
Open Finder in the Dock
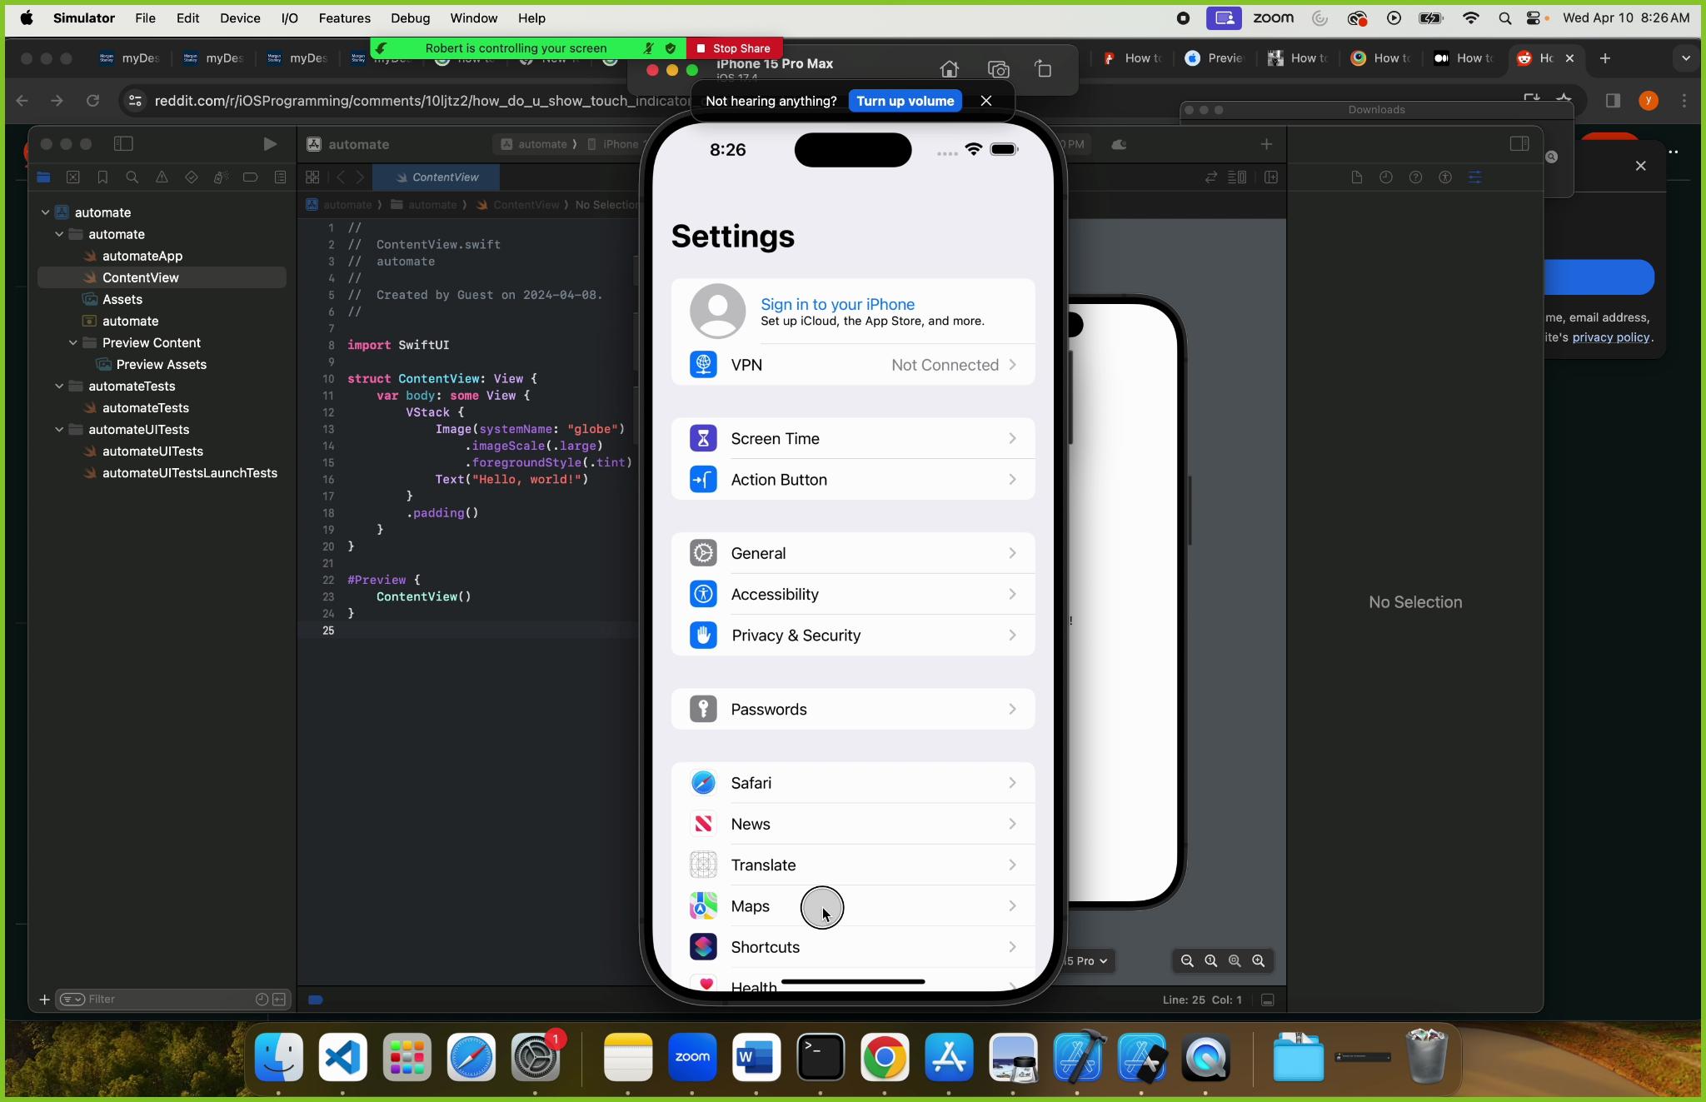[278, 1057]
